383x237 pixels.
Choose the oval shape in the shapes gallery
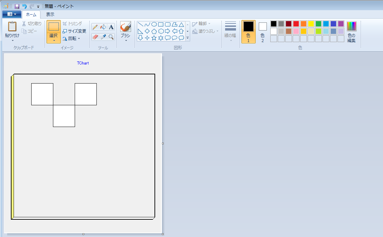154,24
